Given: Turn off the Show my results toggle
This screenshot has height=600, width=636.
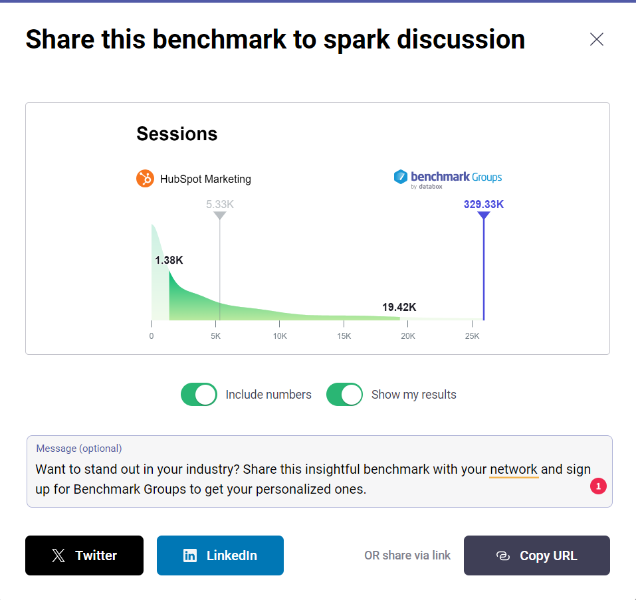Looking at the screenshot, I should click(x=344, y=394).
